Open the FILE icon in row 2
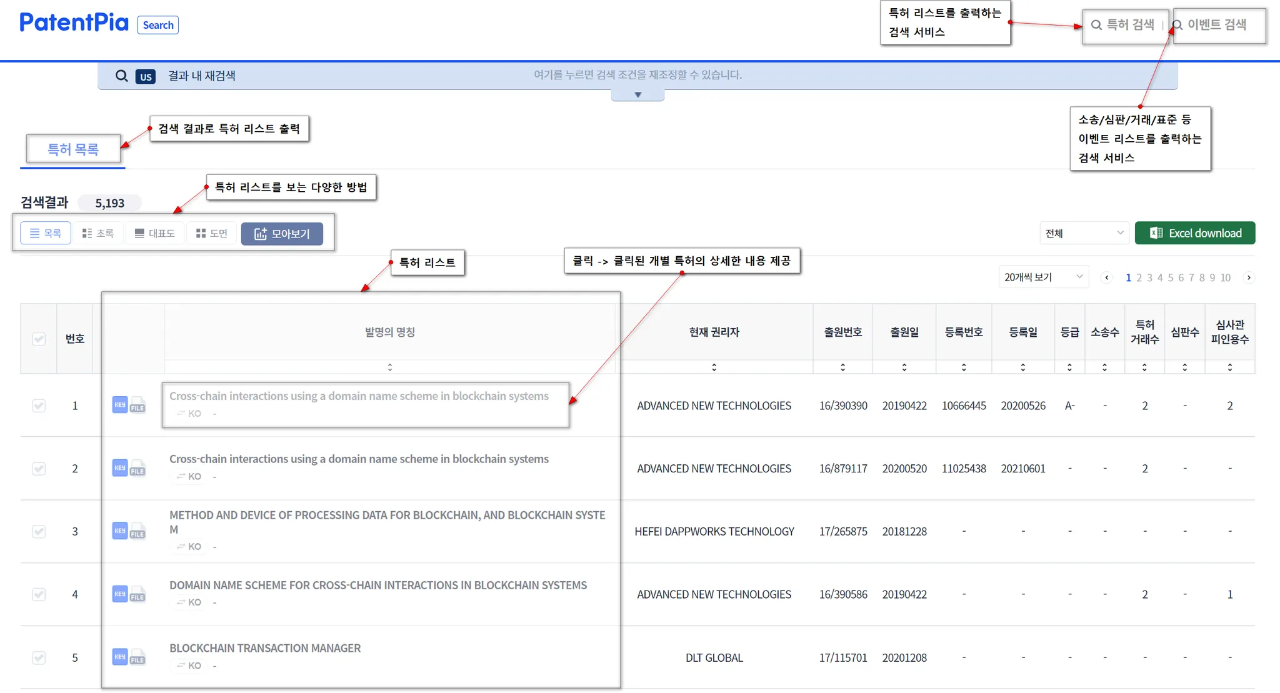This screenshot has width=1280, height=693. (x=137, y=469)
